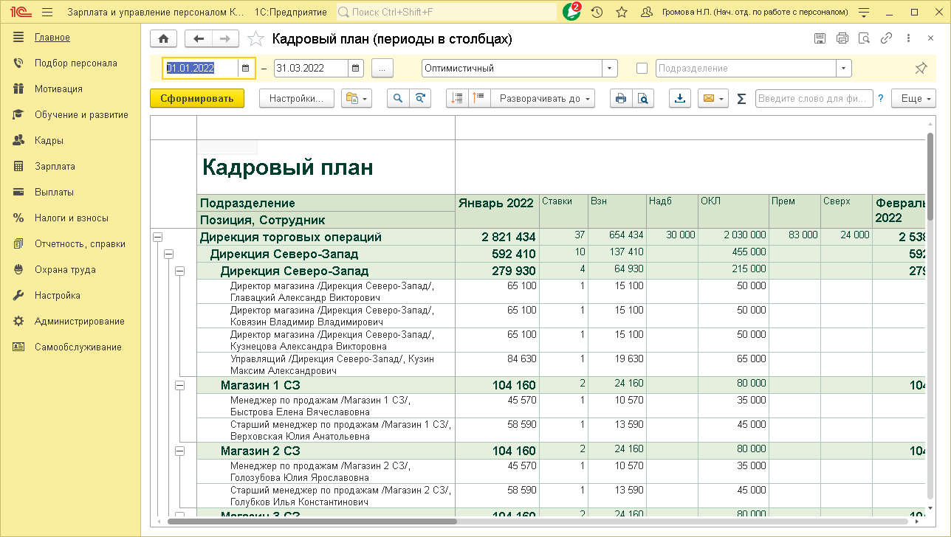Image resolution: width=951 pixels, height=537 pixels.
Task: Enable the Подразделение filter checkbox
Action: pyautogui.click(x=642, y=68)
